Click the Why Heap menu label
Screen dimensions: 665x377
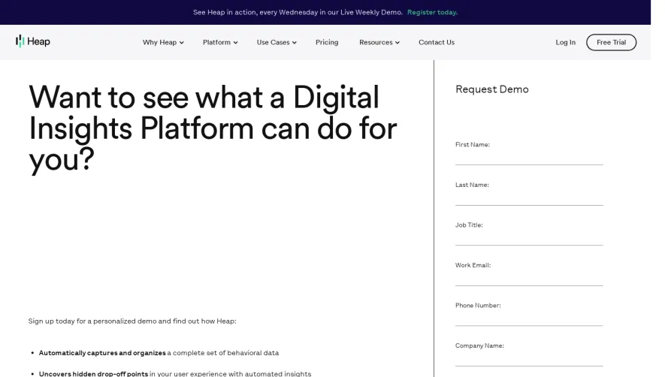pos(159,42)
